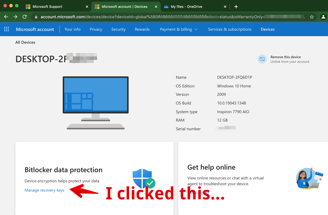328x215 pixels.
Task: Click the browser forward arrow
Action: pyautogui.click(x=15, y=17)
